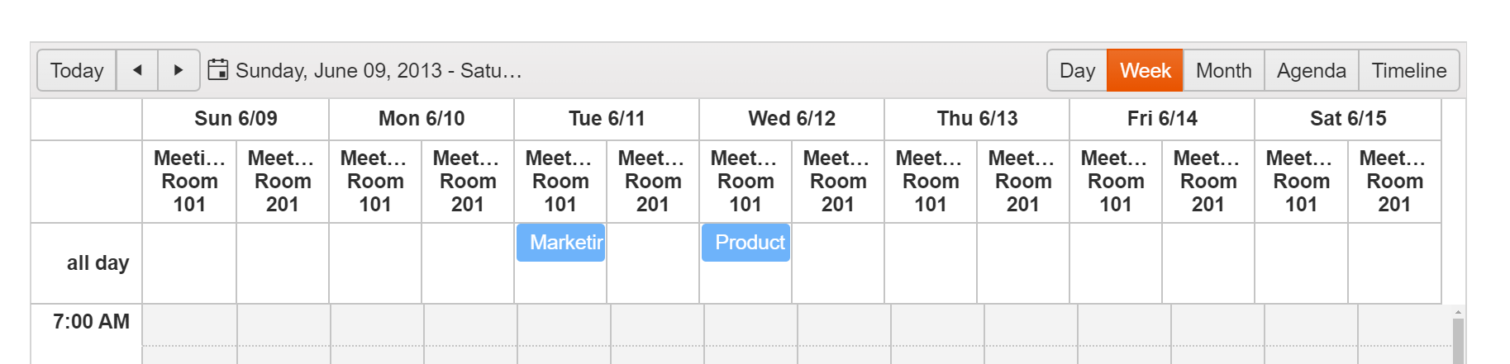Screen dimensions: 1510x364
Task: Open the Marketing all-day event on Tuesday
Action: point(561,243)
